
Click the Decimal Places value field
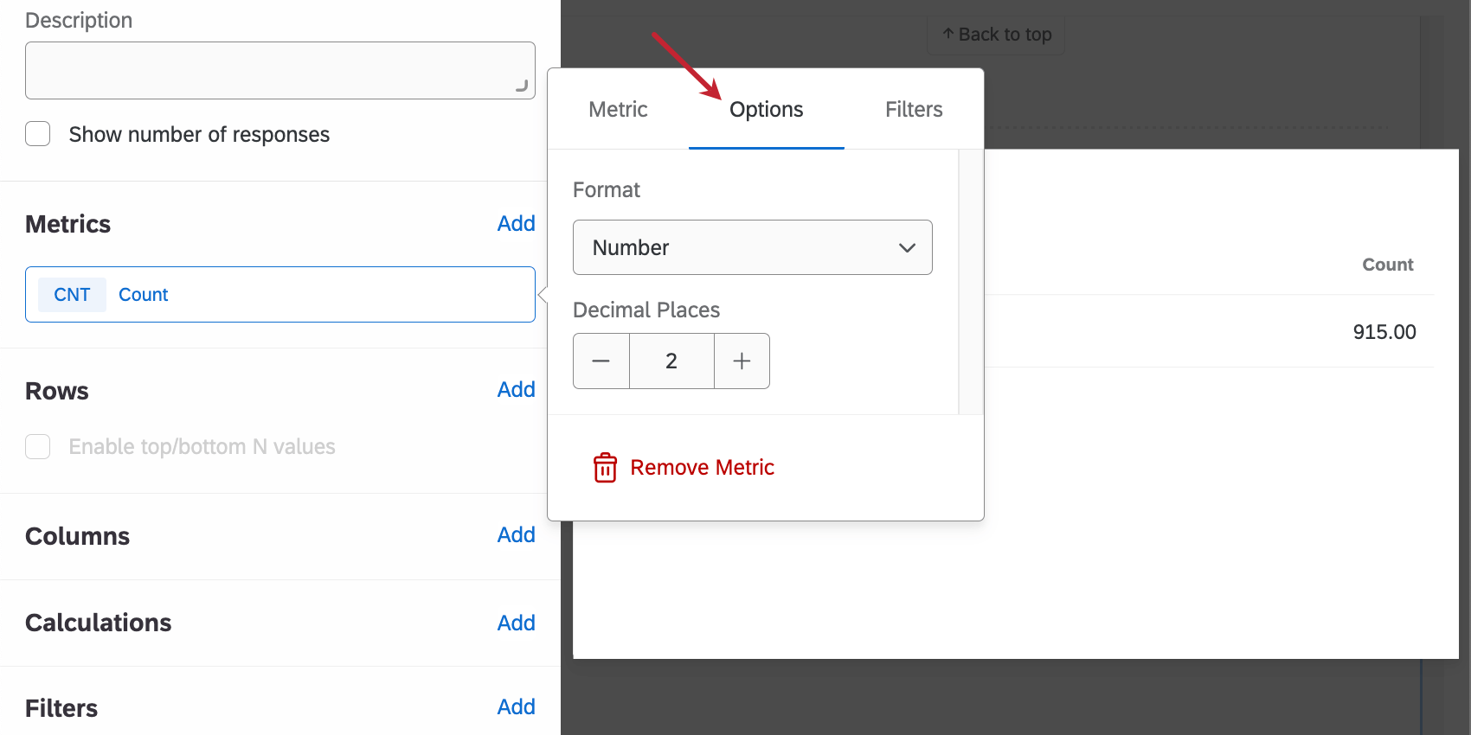point(671,361)
